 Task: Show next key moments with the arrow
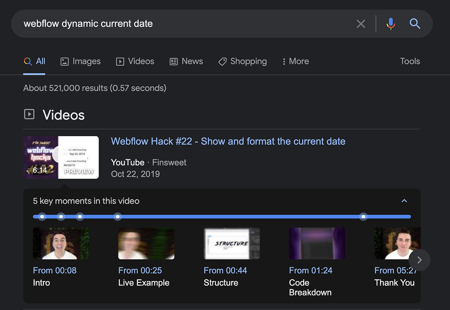tap(419, 260)
